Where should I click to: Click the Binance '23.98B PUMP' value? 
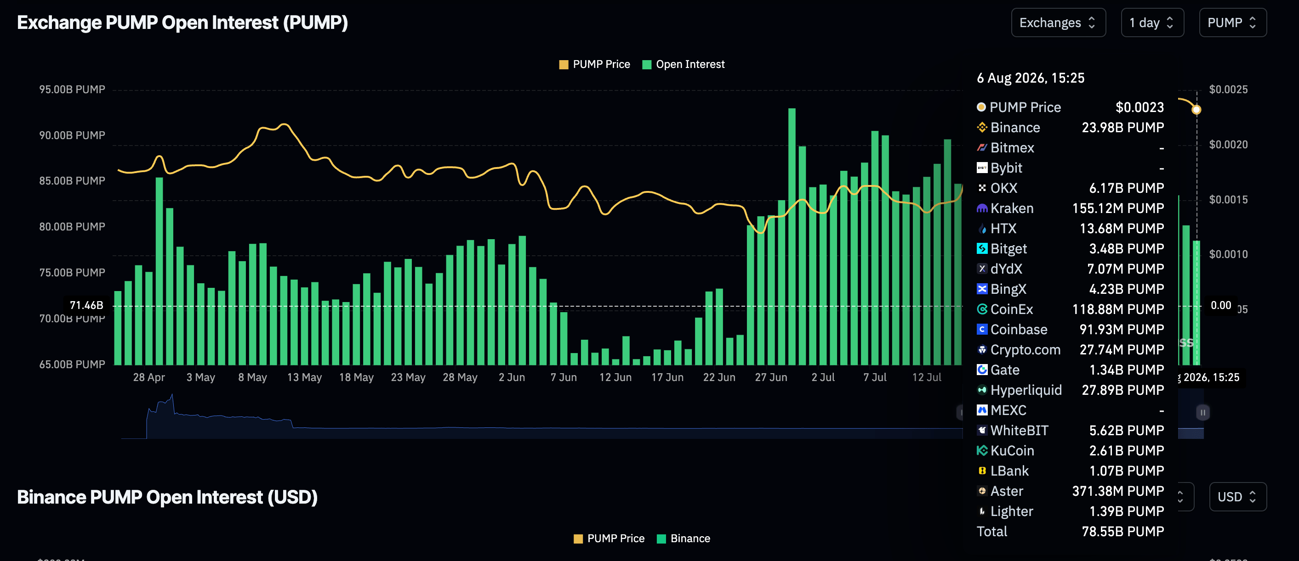click(x=1123, y=128)
